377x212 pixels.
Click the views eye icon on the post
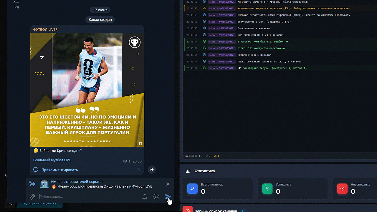click(x=125, y=161)
